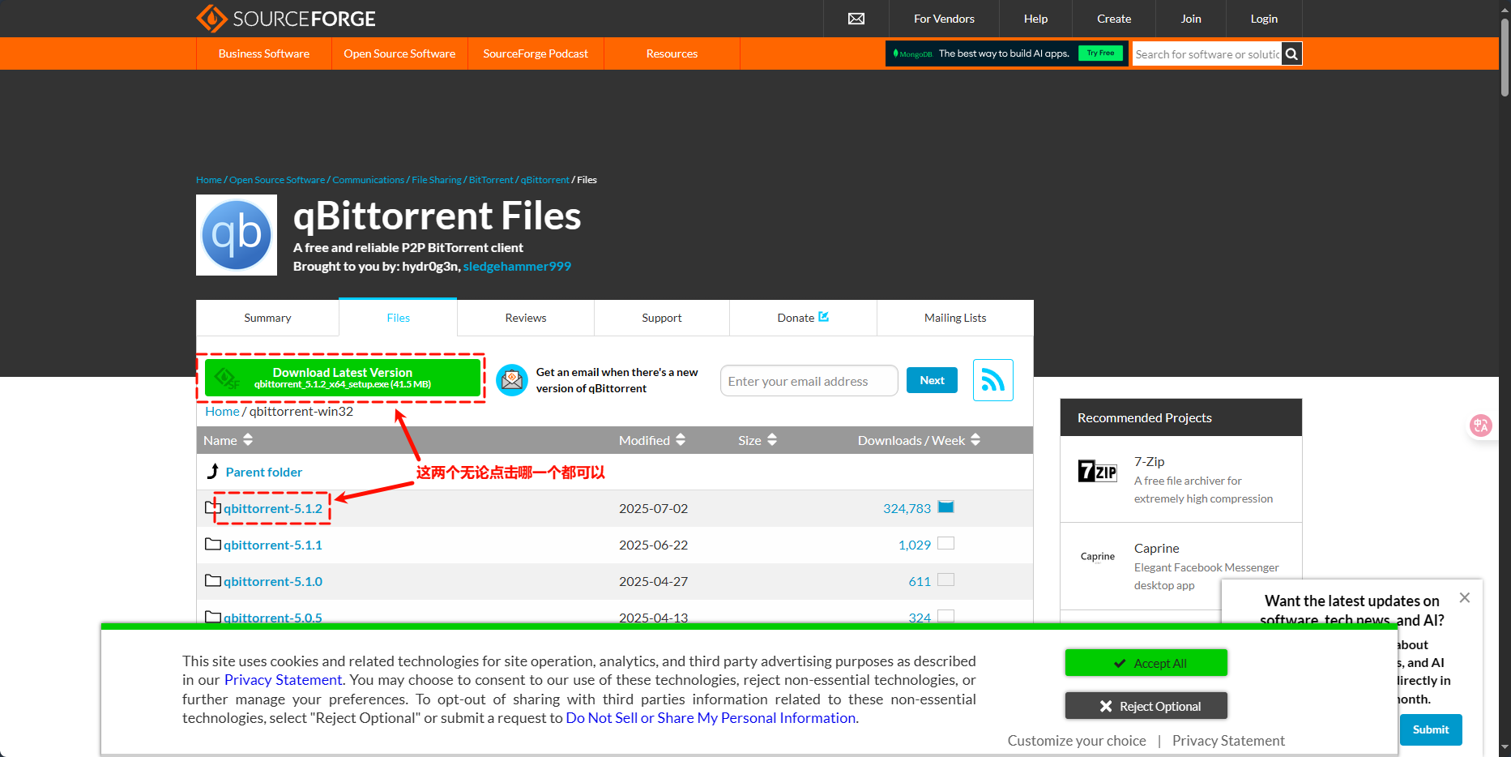Sort files by Downloads / Week
This screenshot has width=1511, height=757.
click(920, 440)
